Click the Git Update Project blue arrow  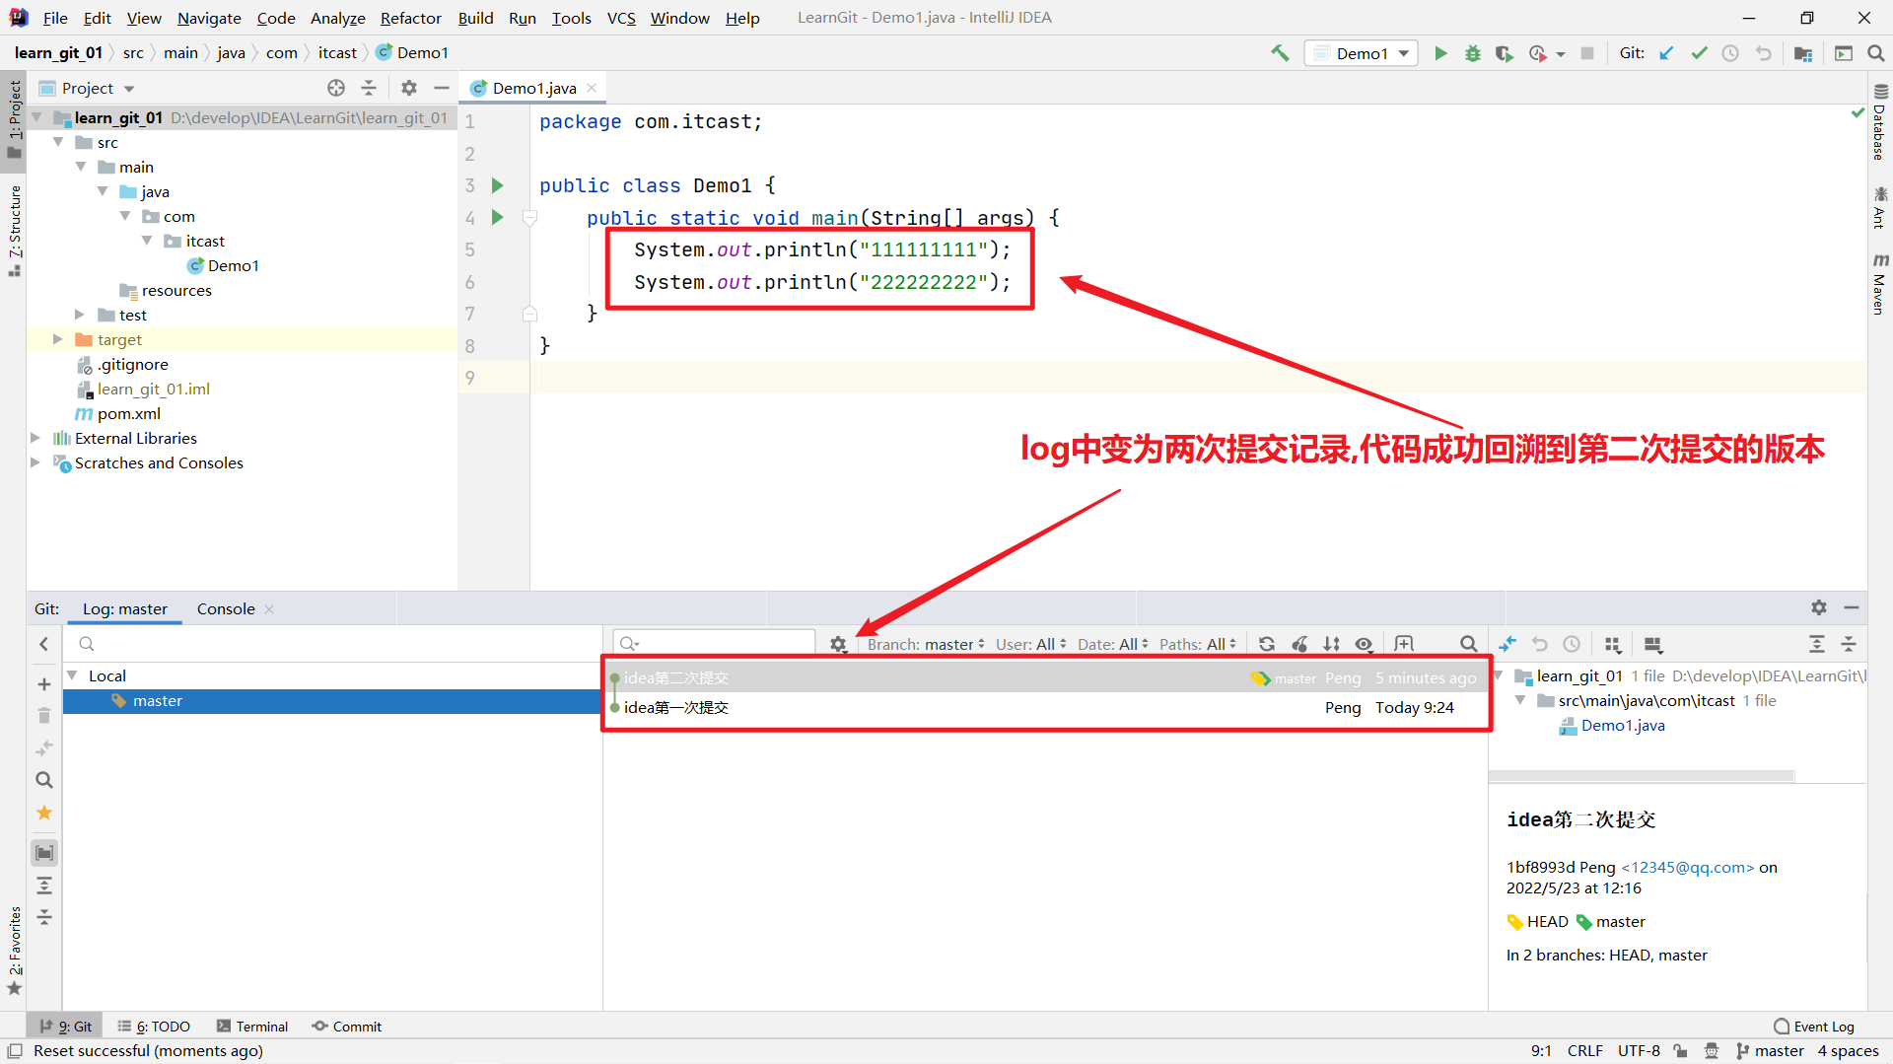(1666, 53)
